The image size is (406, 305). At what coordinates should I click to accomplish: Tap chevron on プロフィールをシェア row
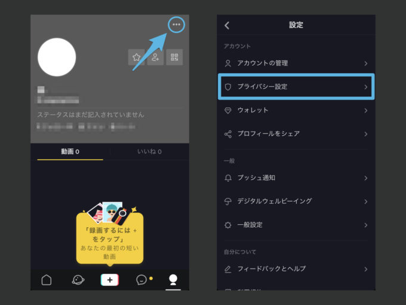pyautogui.click(x=366, y=134)
